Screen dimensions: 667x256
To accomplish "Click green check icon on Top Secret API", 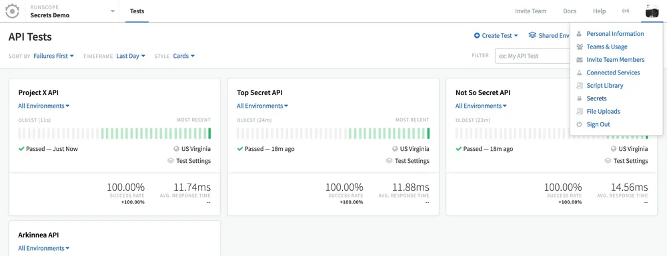I will coord(240,149).
